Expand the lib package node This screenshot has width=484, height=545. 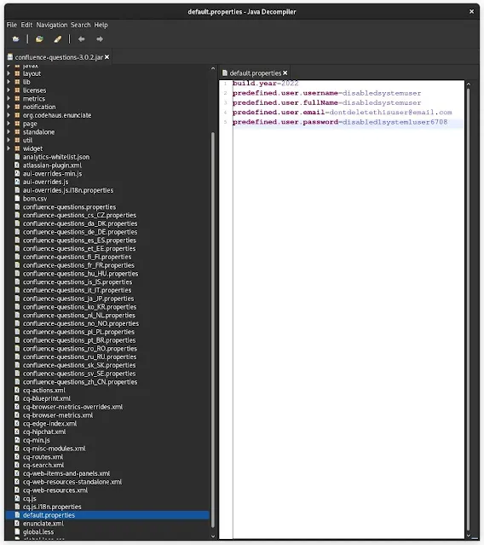(x=9, y=82)
